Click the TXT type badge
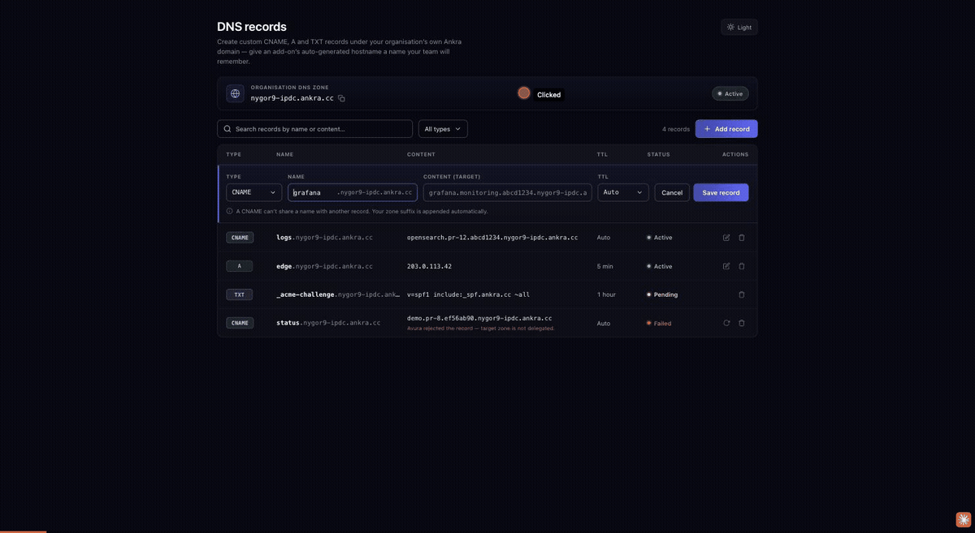975x533 pixels. coord(240,294)
